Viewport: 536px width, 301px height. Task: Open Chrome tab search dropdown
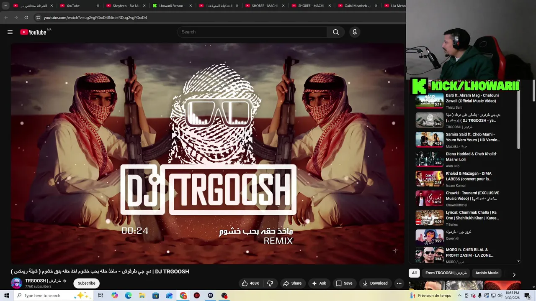5,6
